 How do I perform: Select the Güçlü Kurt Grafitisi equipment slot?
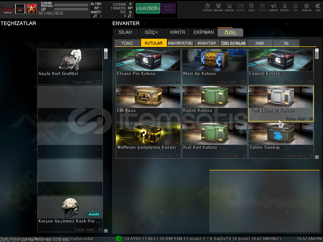point(70,67)
